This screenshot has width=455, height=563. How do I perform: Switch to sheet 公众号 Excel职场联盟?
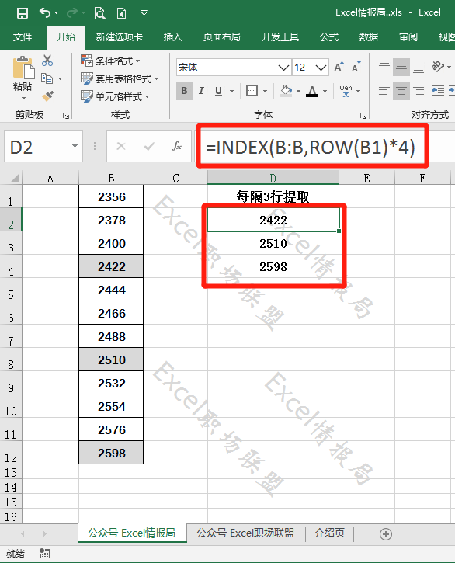(245, 533)
